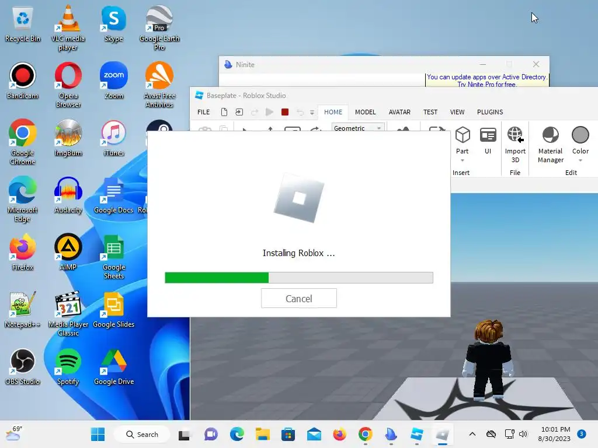Switch to the PLUGINS ribbon tab
This screenshot has height=448, width=598.
(x=490, y=112)
